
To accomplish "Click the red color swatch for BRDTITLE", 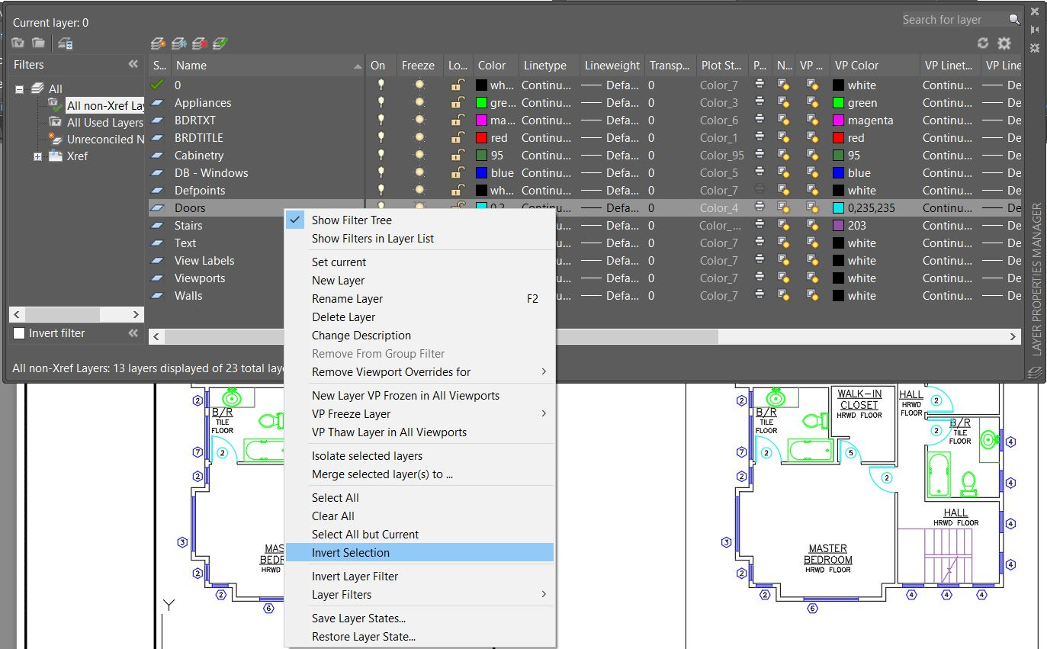I will click(x=481, y=138).
